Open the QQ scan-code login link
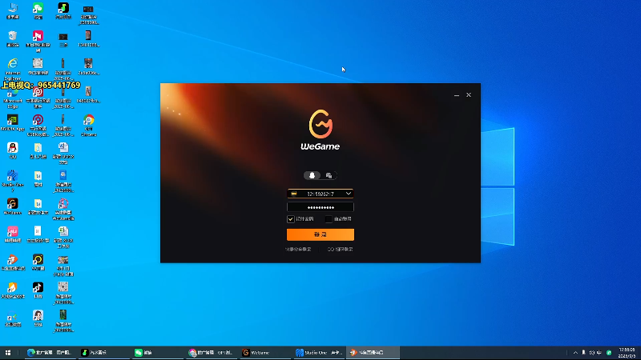The image size is (641, 360). (x=340, y=249)
